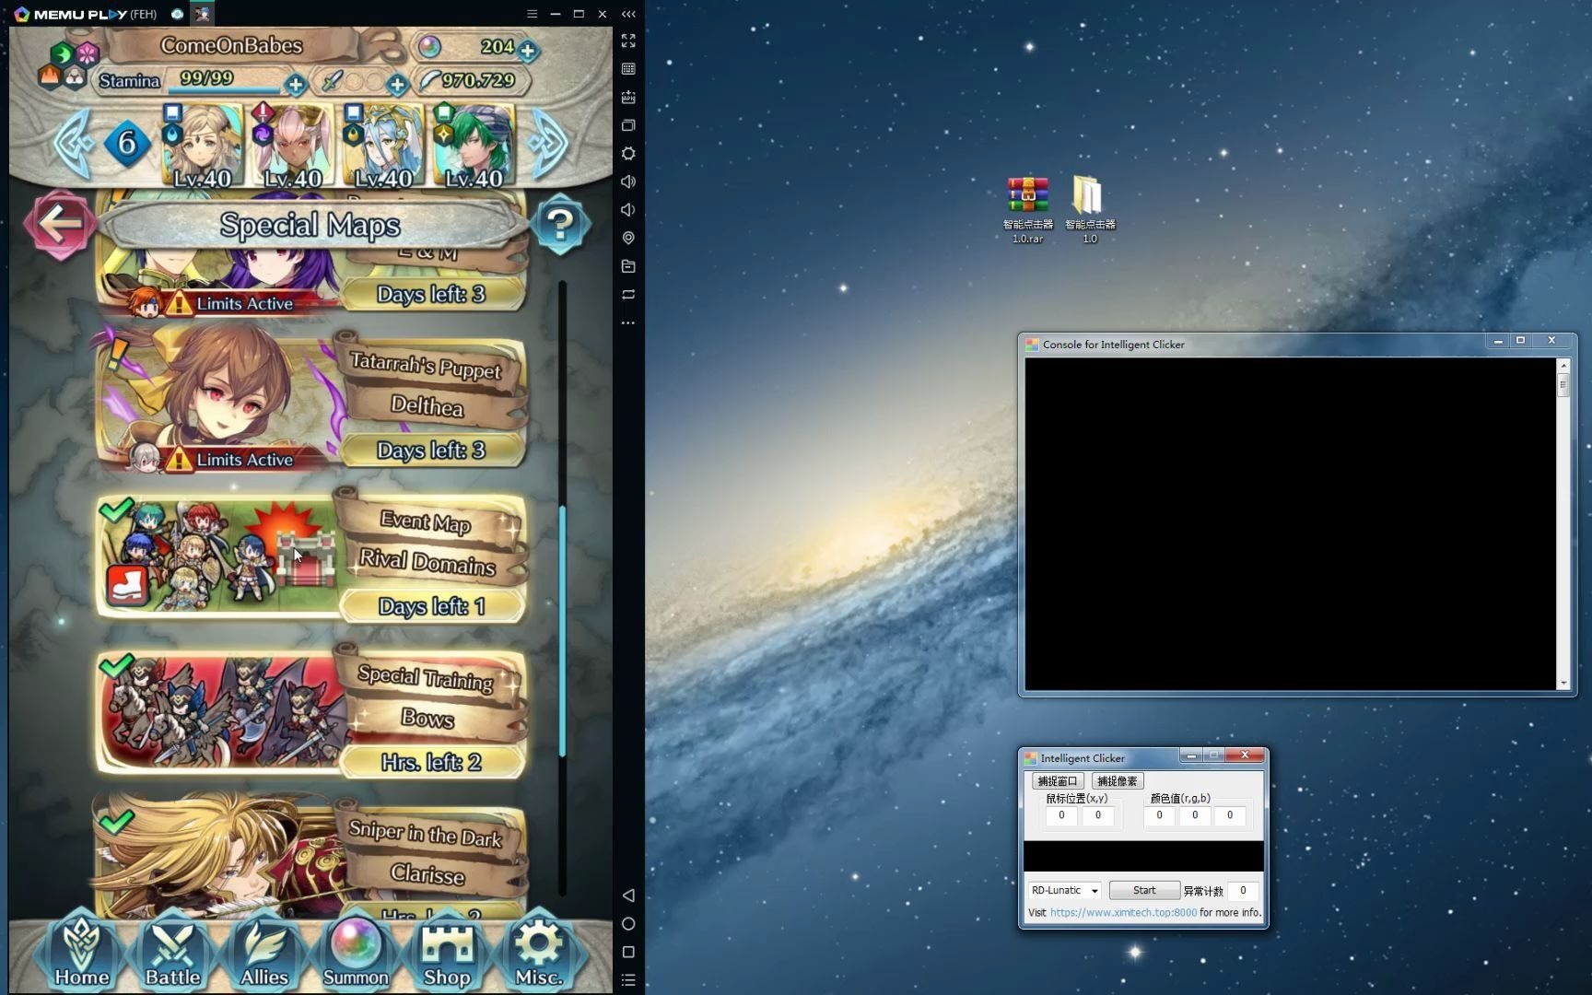This screenshot has width=1592, height=995.
Task: Restore stamina with the plus after 99/99
Action: point(296,86)
